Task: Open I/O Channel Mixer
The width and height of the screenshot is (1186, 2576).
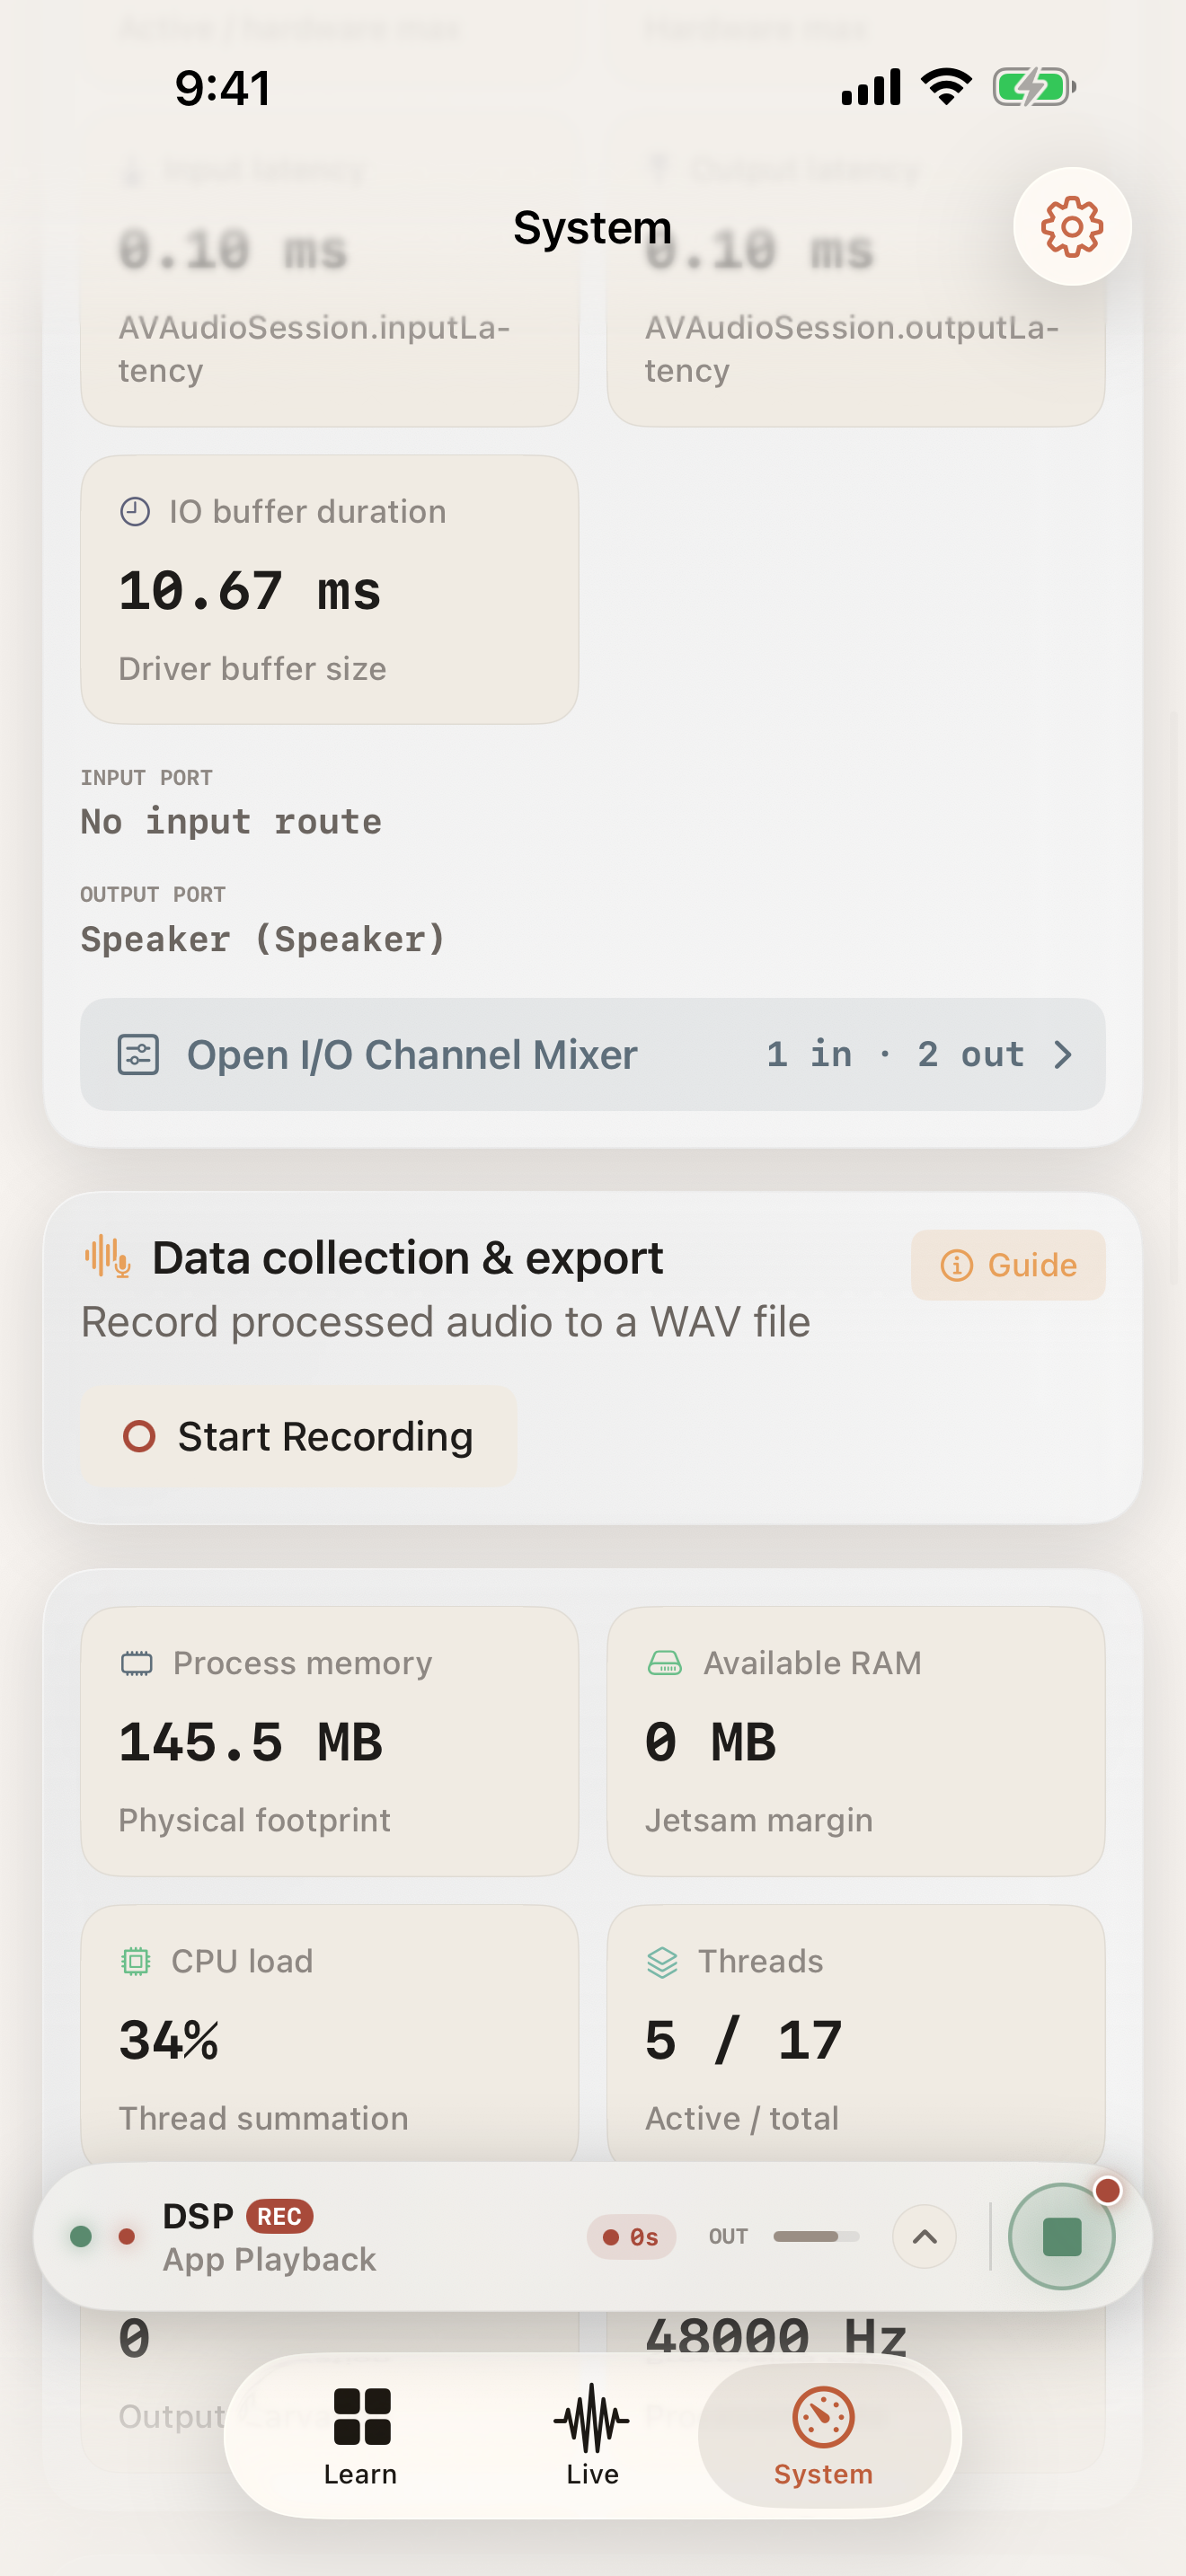Action: pyautogui.click(x=592, y=1054)
